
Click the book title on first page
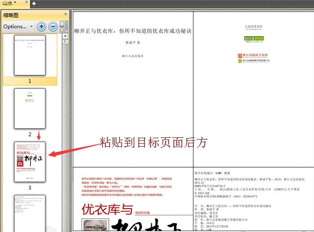coord(133,31)
